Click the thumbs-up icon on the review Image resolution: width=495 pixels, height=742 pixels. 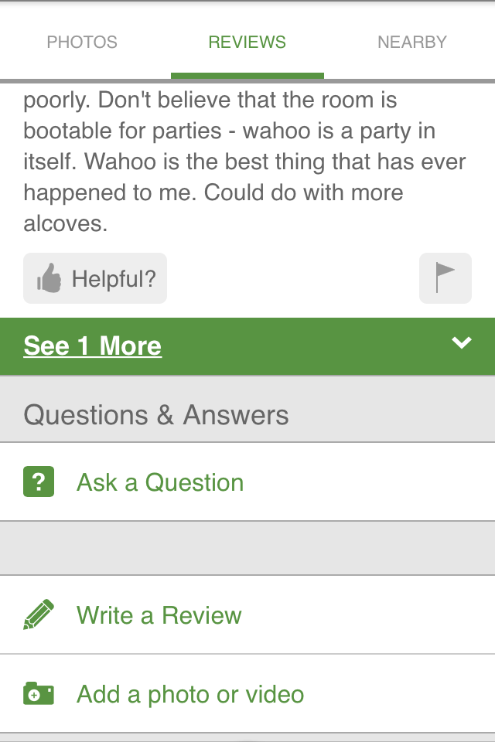49,278
